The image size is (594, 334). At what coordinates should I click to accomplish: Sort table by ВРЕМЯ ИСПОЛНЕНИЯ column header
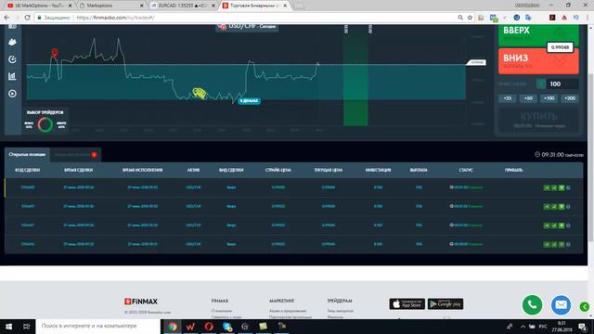(142, 171)
